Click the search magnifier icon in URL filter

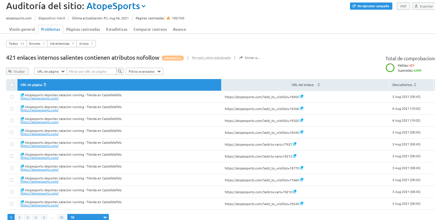[x=120, y=71]
